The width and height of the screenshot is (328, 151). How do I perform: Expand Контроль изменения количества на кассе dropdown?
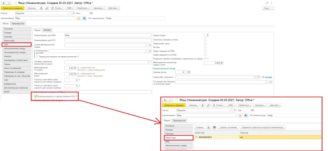[x=150, y=62]
